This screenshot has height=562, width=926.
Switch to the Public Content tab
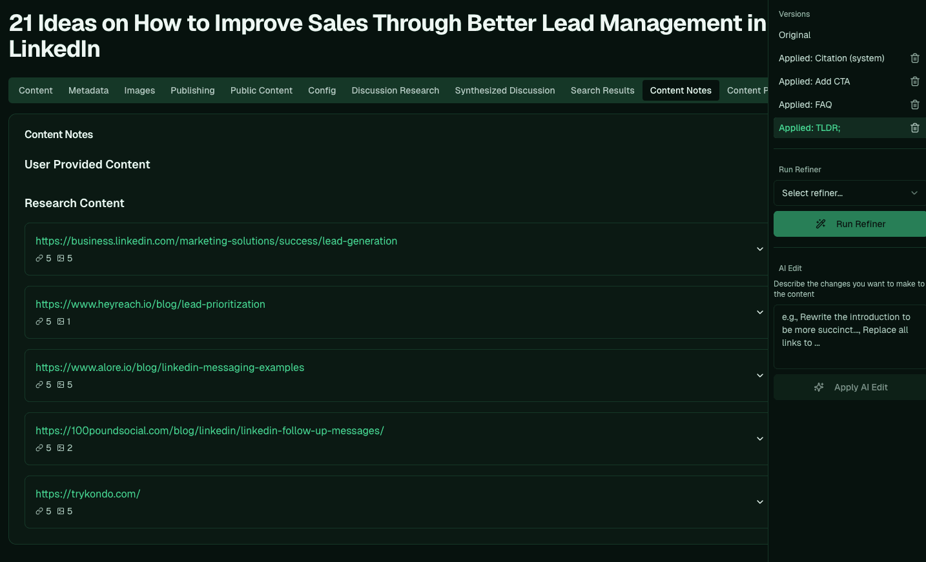point(262,90)
